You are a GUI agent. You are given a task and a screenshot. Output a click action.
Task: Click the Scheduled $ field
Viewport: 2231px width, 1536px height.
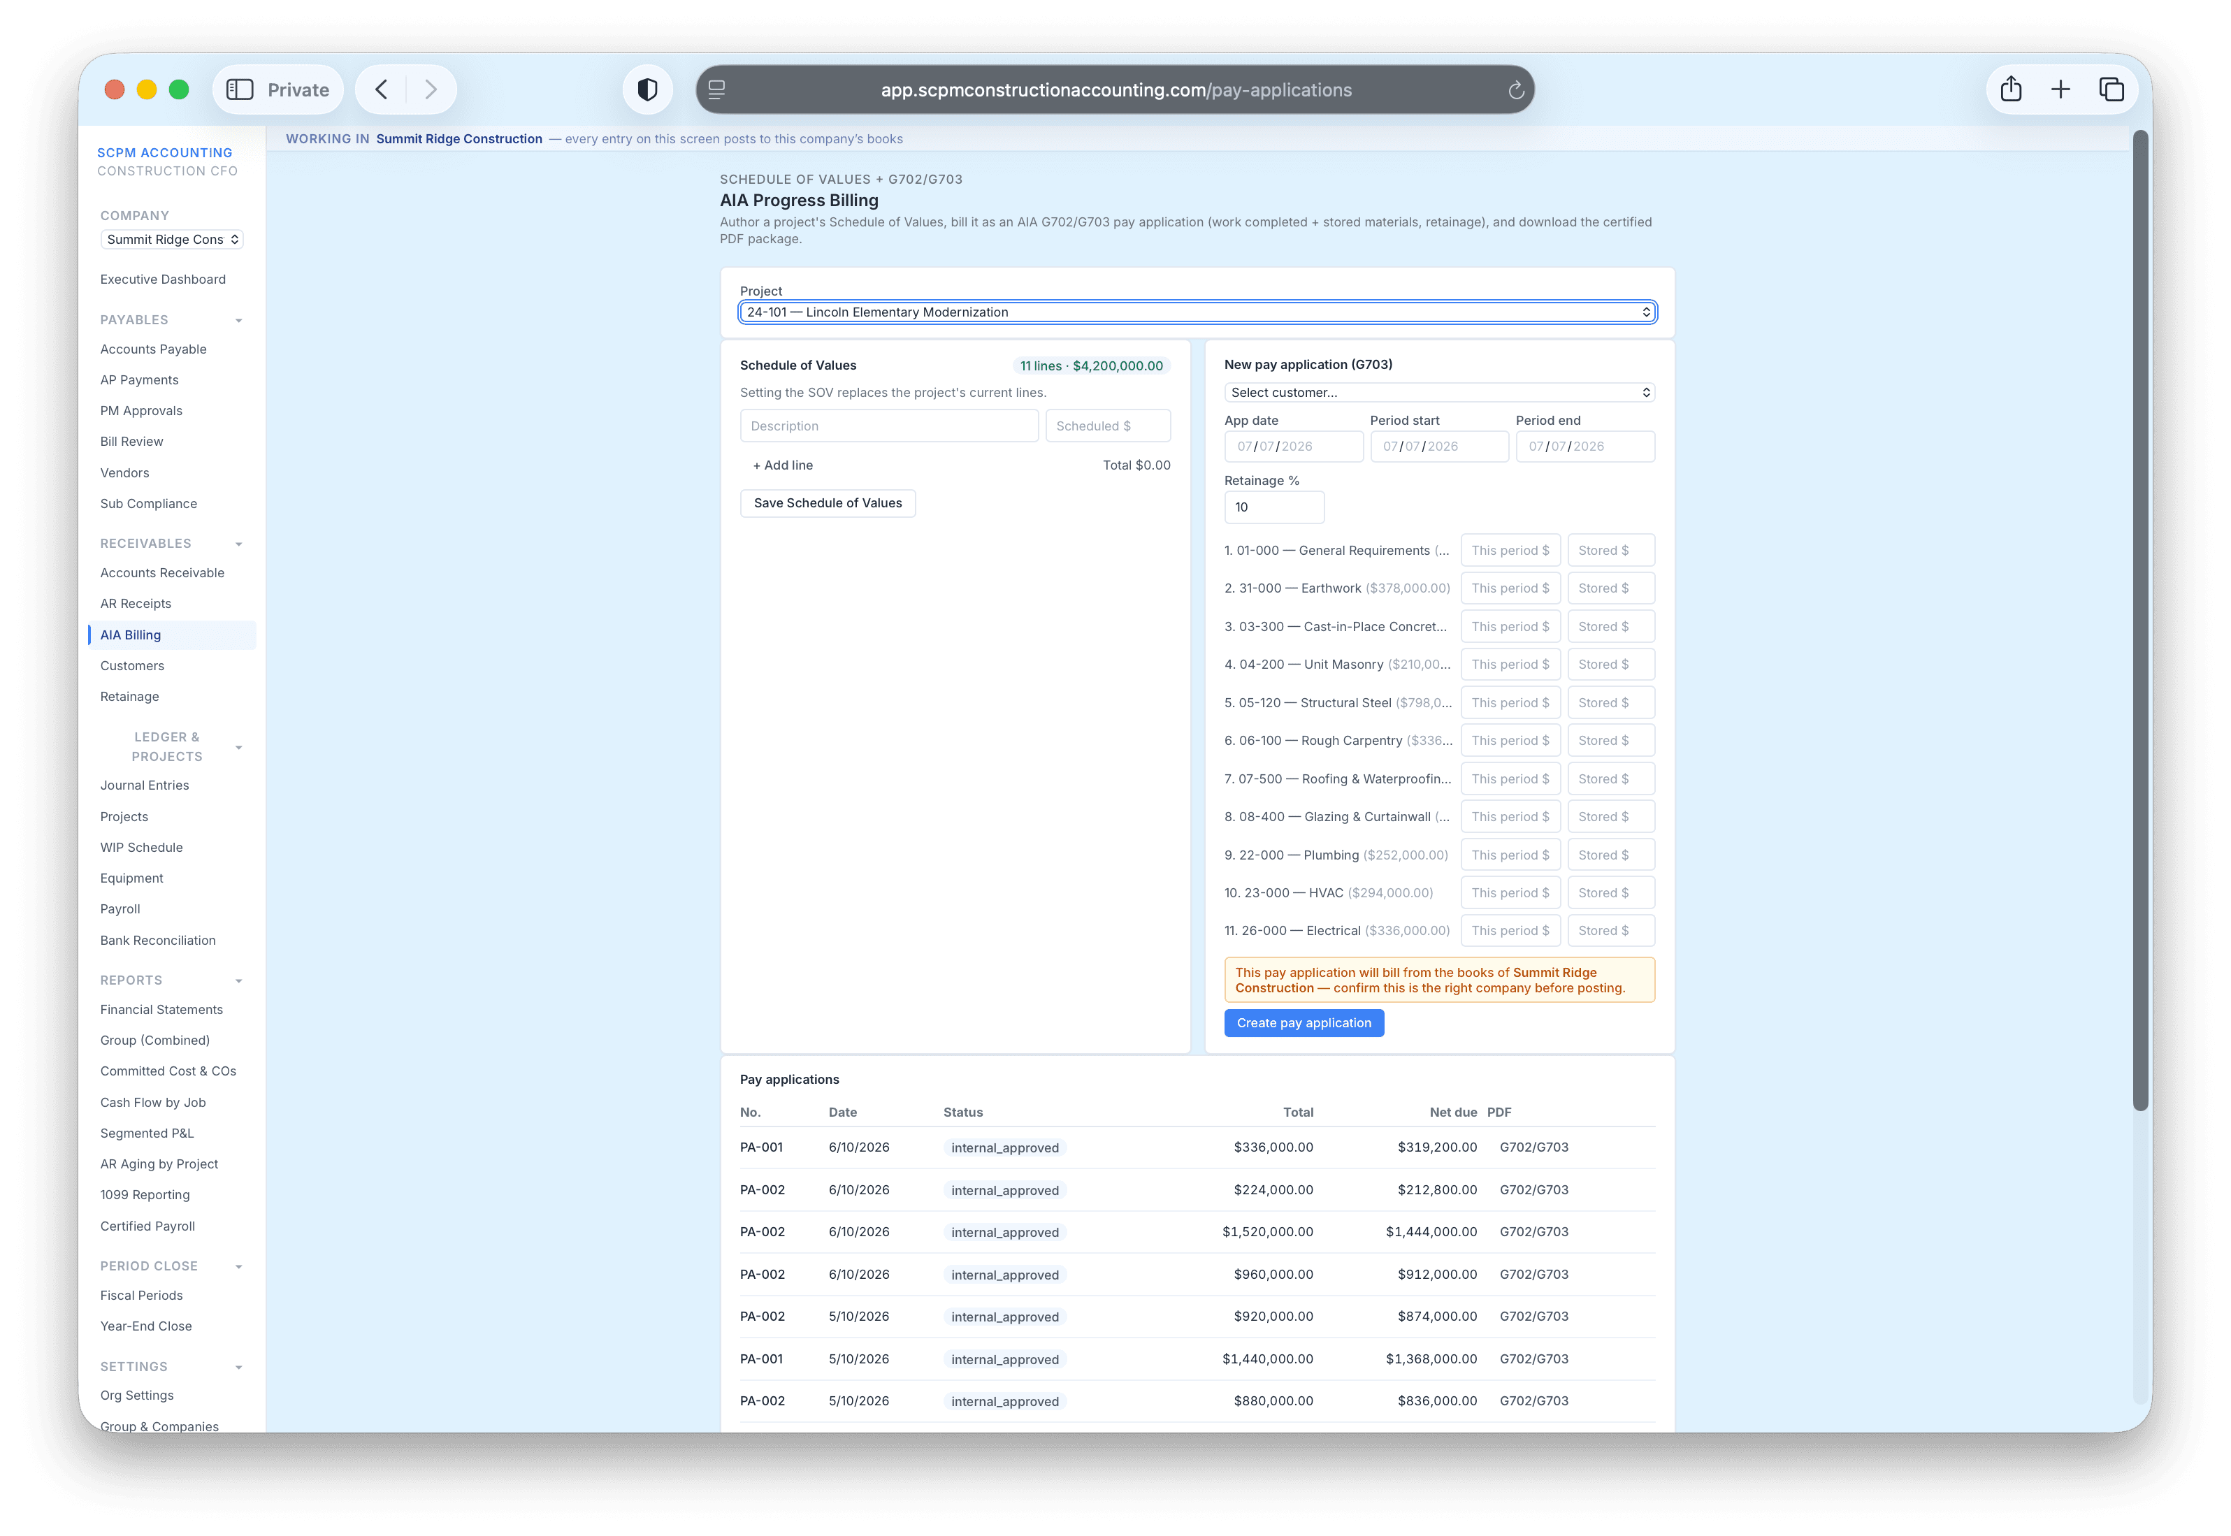coord(1107,426)
